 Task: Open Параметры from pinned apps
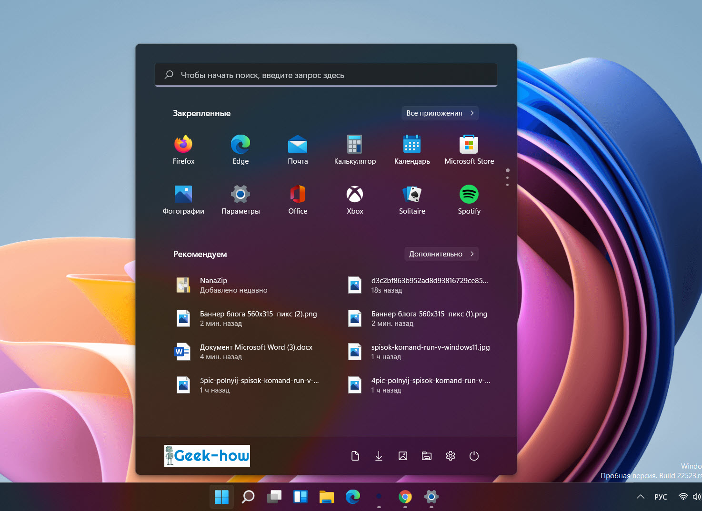(241, 200)
